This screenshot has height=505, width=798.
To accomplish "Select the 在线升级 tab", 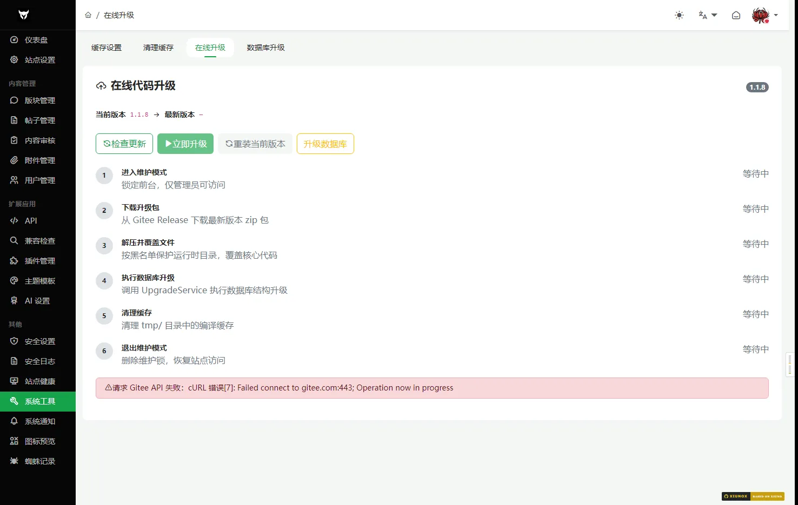I will 210,48.
